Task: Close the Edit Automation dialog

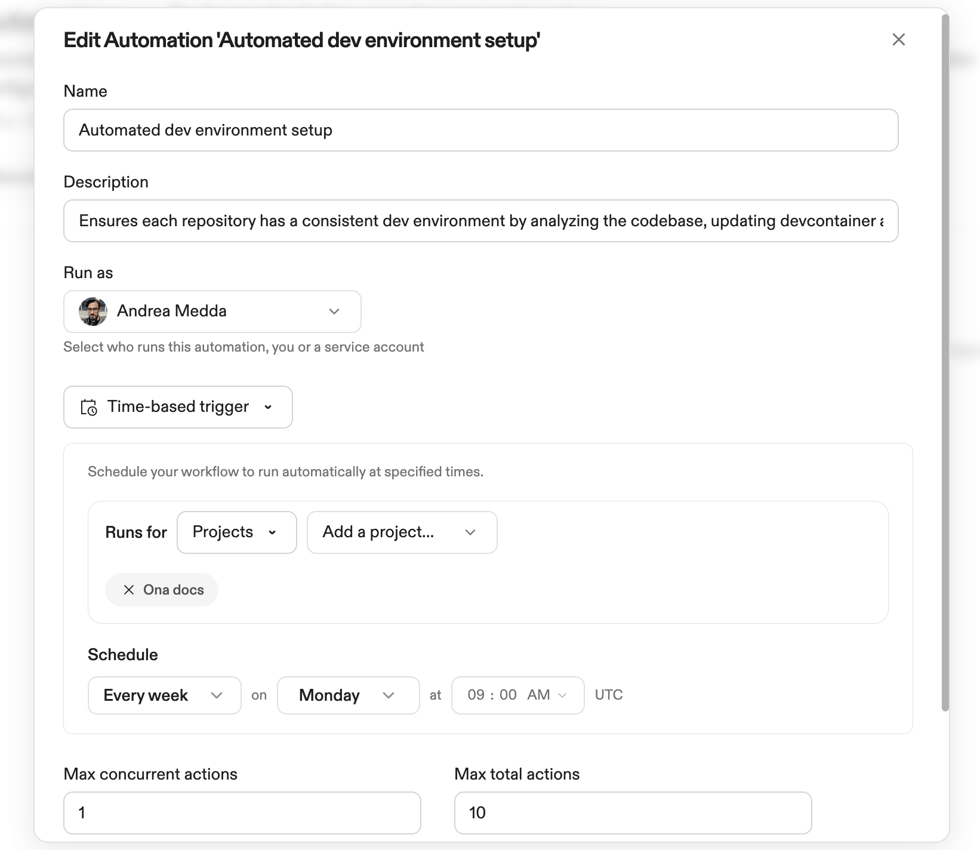Action: click(899, 39)
